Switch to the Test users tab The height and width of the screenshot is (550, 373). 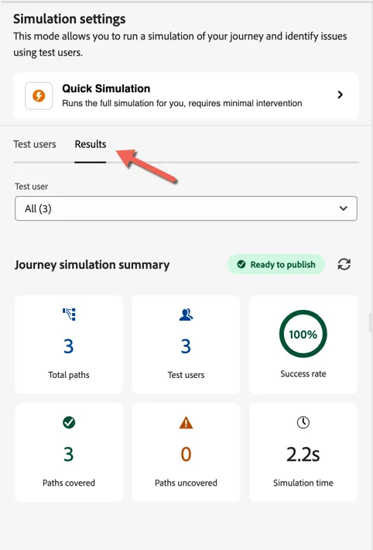coord(35,144)
